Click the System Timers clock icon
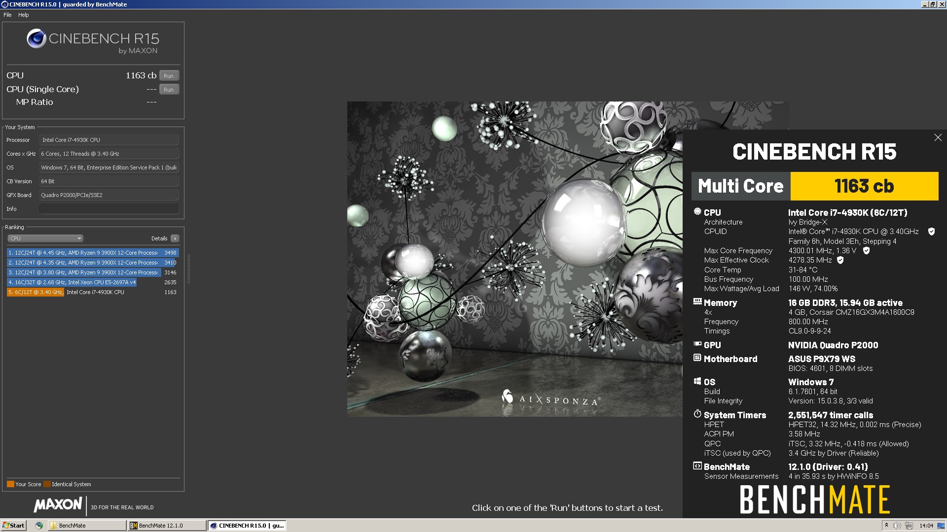Screen dimensions: 947x532 point(697,414)
